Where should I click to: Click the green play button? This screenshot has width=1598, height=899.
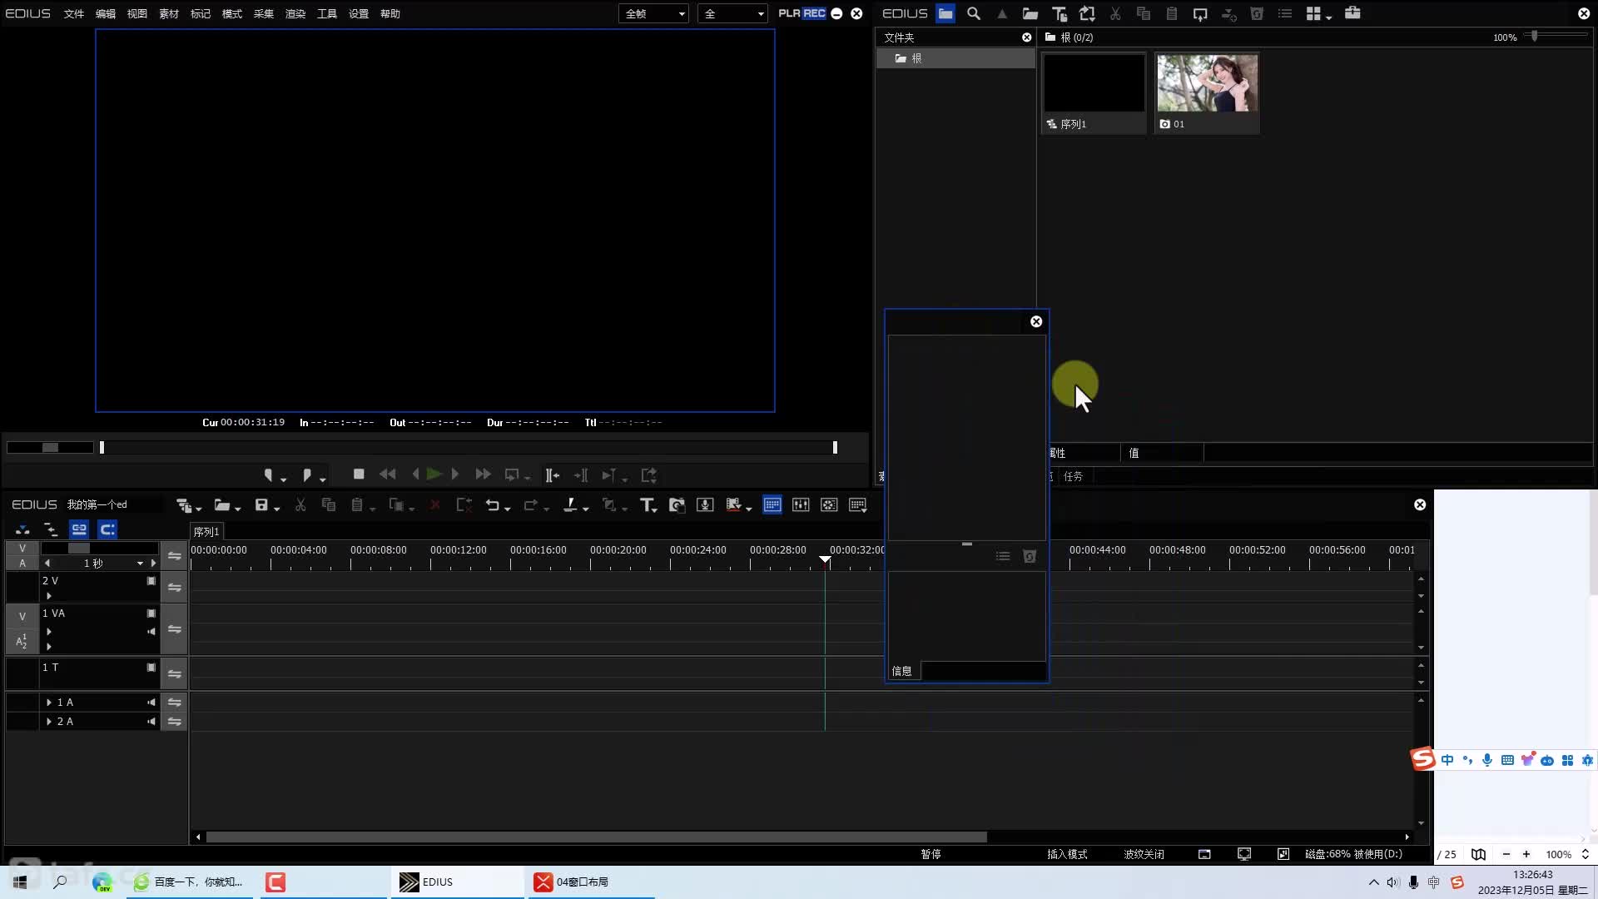[x=434, y=474]
